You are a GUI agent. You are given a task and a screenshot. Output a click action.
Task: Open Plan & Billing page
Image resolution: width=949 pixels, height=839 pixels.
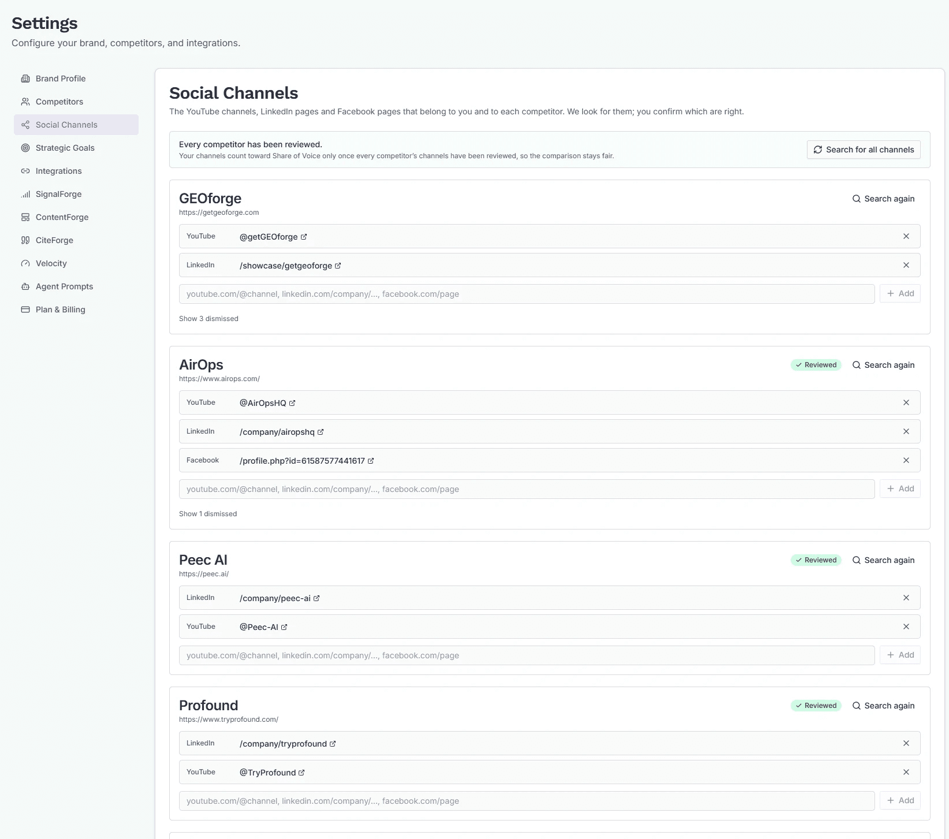[76, 310]
